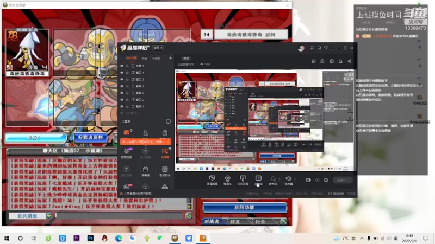Toggle preview eye icon in bottom bar

click(318, 180)
